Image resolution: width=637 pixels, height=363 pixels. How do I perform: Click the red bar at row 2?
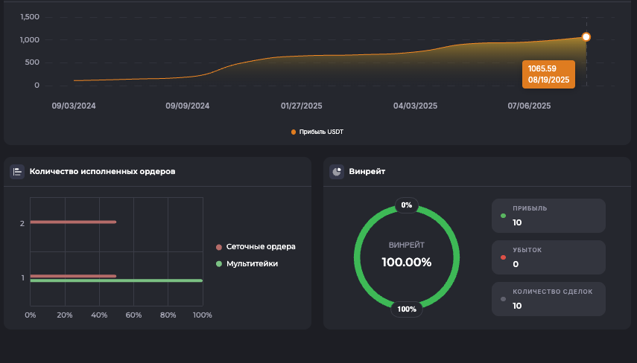(73, 222)
